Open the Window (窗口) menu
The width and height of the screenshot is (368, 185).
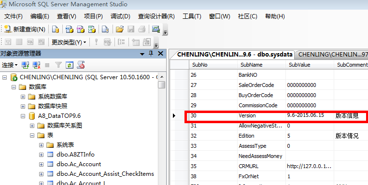tap(219, 16)
